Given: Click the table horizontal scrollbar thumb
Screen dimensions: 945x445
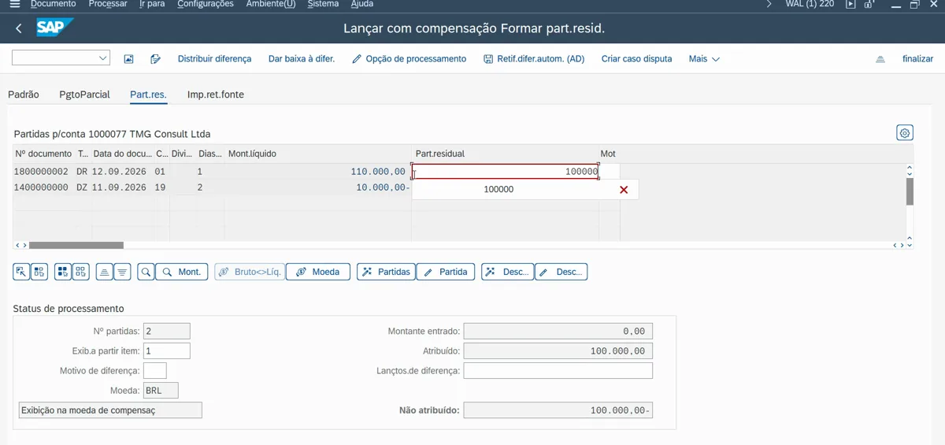Looking at the screenshot, I should pyautogui.click(x=76, y=245).
